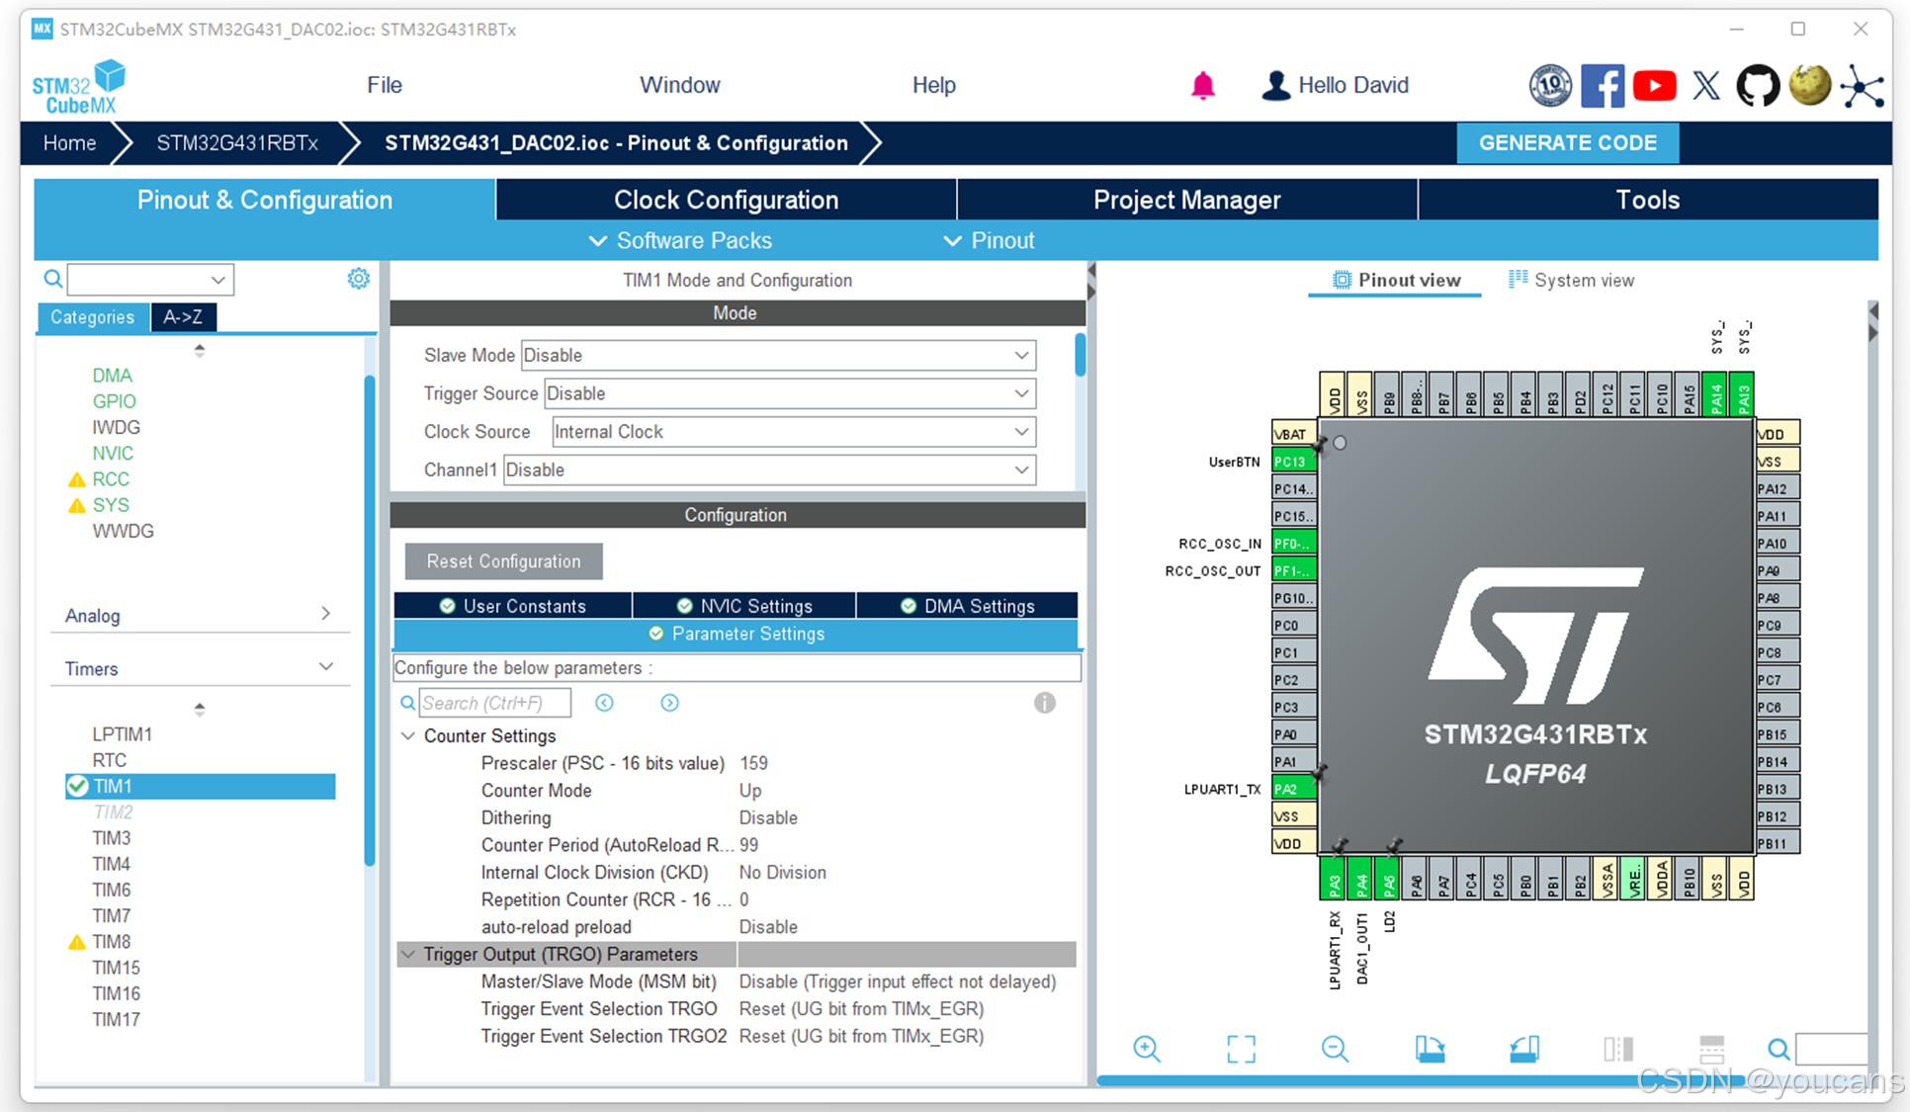Open the GitHub icon link
The height and width of the screenshot is (1112, 1910).
coord(1758,86)
